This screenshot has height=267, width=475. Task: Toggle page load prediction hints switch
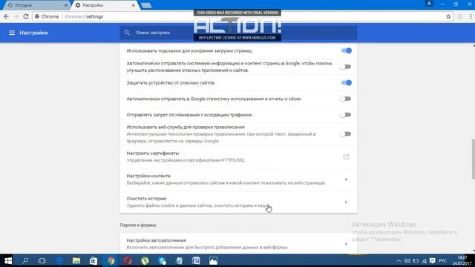click(346, 50)
